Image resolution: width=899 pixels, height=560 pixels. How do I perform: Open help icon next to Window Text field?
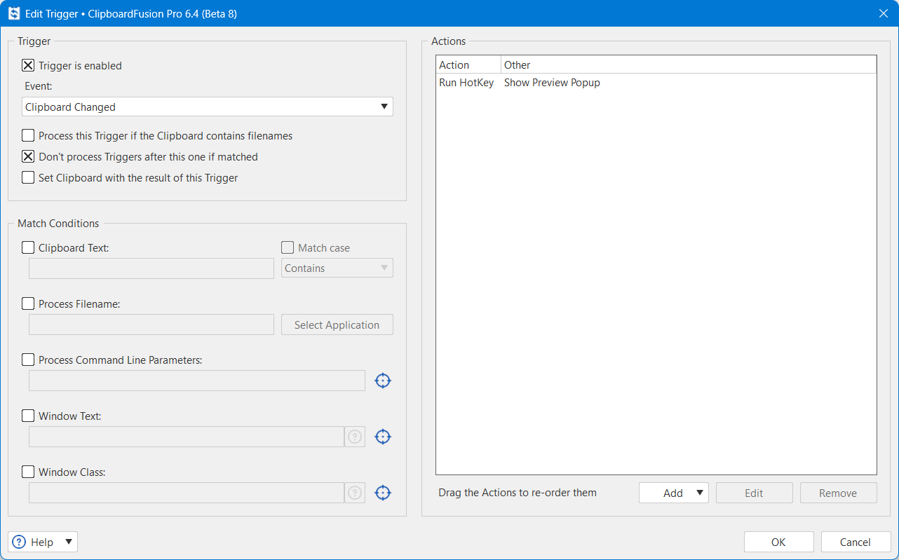tap(355, 437)
